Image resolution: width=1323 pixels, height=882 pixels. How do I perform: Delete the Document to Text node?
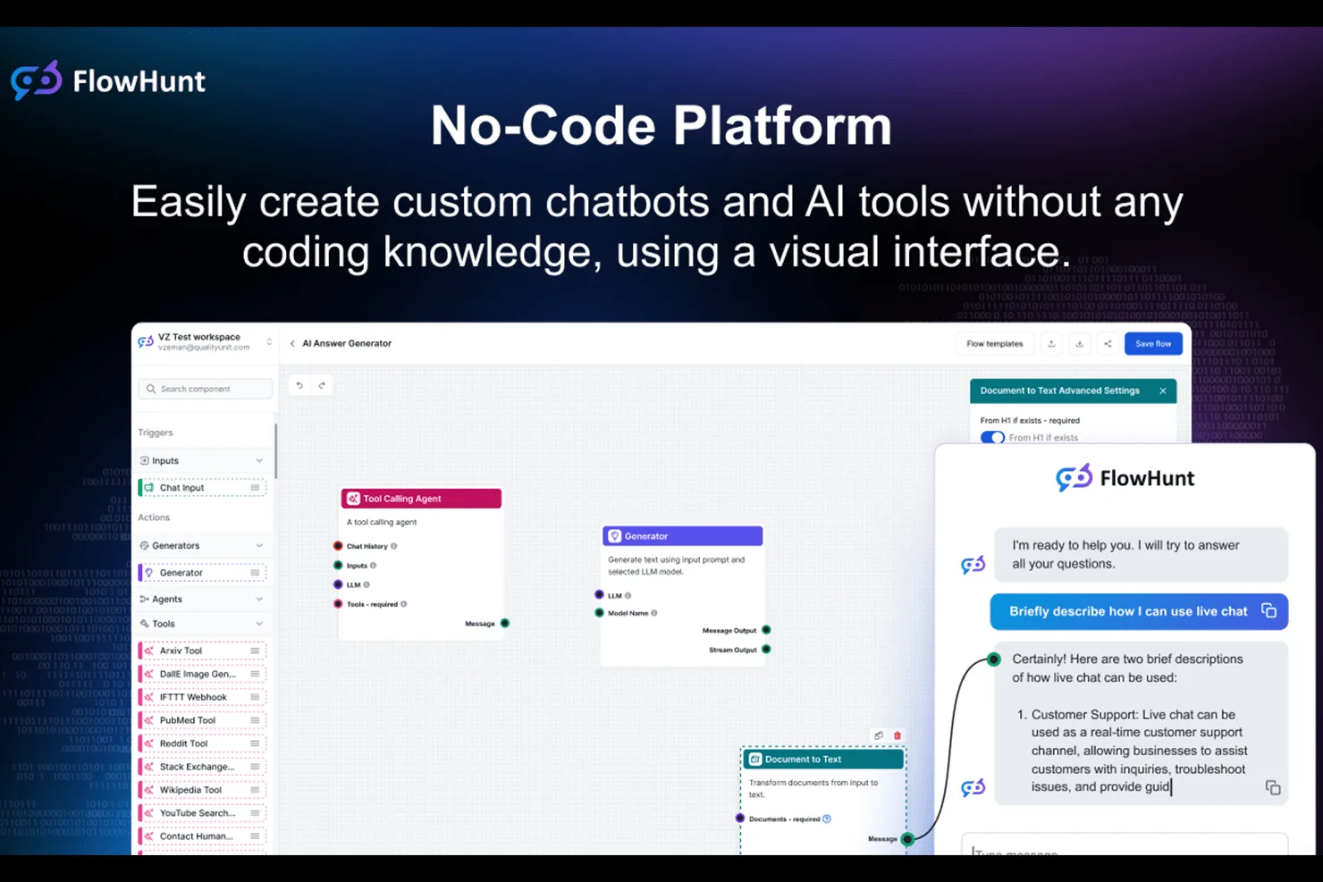897,735
